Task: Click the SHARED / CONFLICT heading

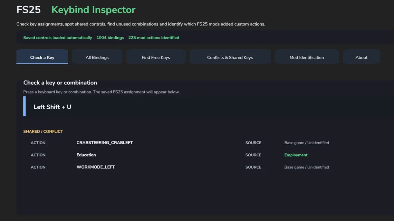Action: 43,131
